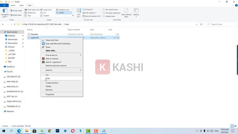Image resolution: width=238 pixels, height=134 pixels.
Task: Open the address bar history dropdown
Action: pyautogui.click(x=196, y=24)
